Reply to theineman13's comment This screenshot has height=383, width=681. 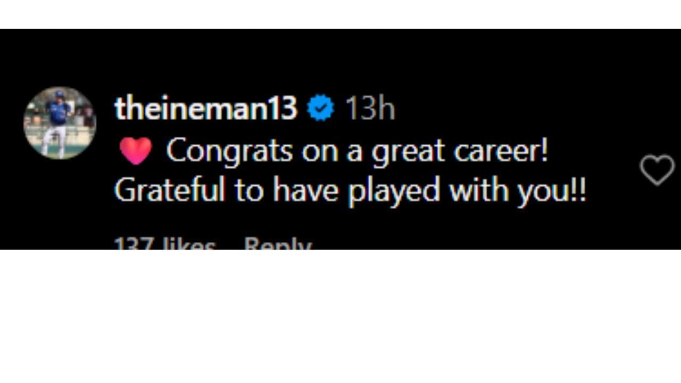pyautogui.click(x=277, y=245)
